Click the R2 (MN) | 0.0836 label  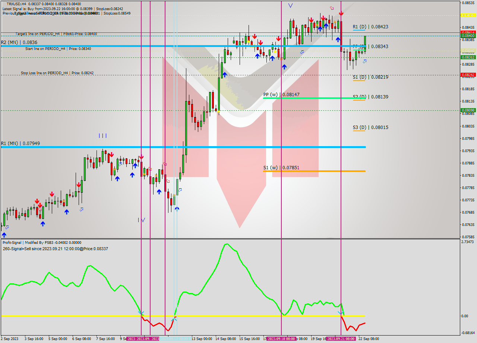19,43
